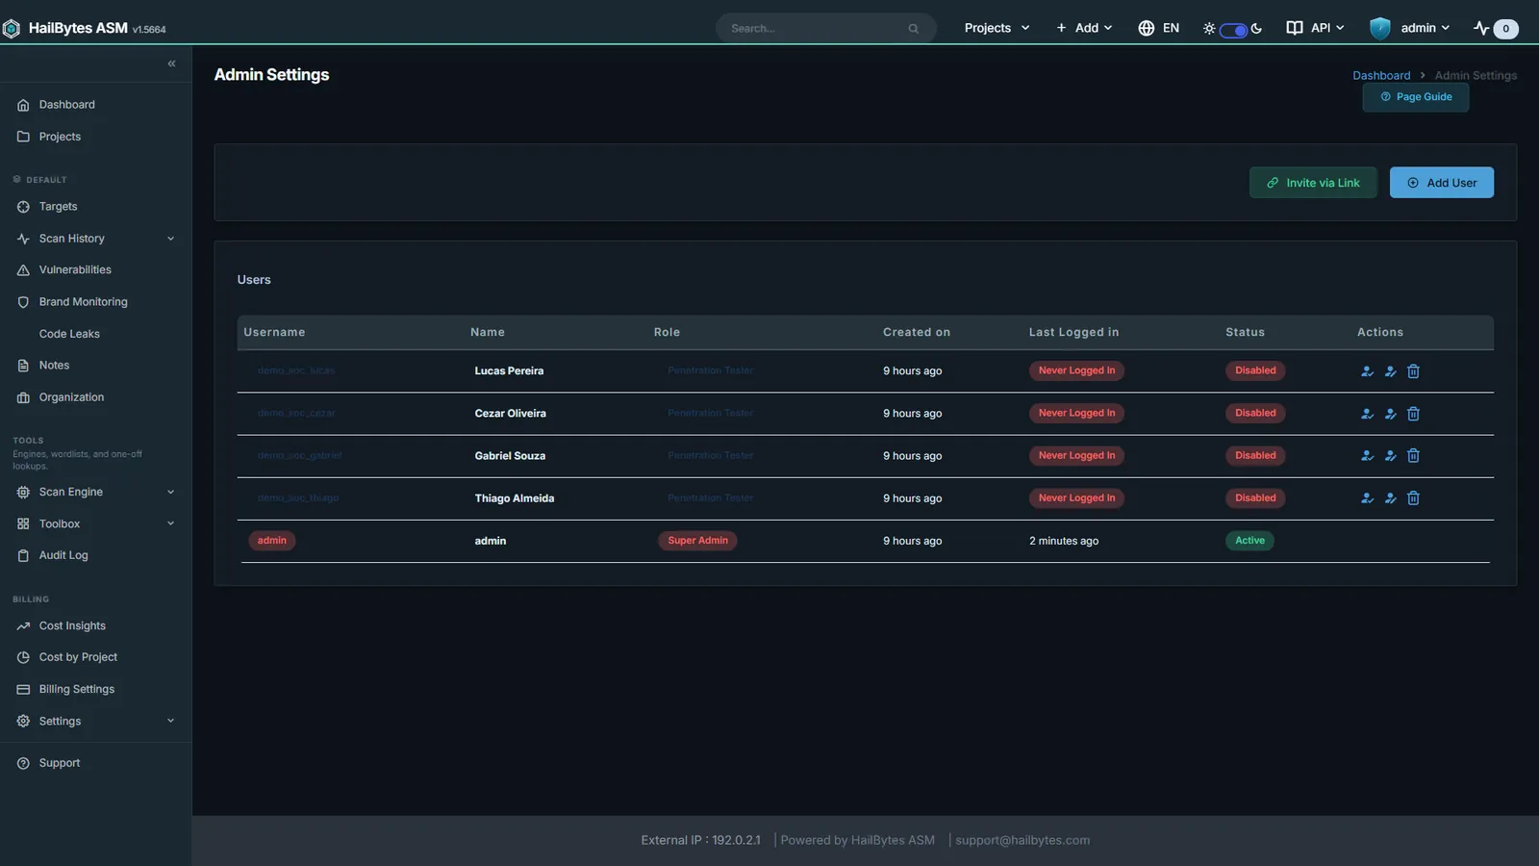Delete user Cezar Oliveira
This screenshot has width=1539, height=866.
point(1413,414)
